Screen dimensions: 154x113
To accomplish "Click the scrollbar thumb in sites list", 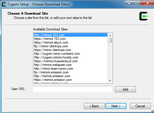I will (110, 40).
